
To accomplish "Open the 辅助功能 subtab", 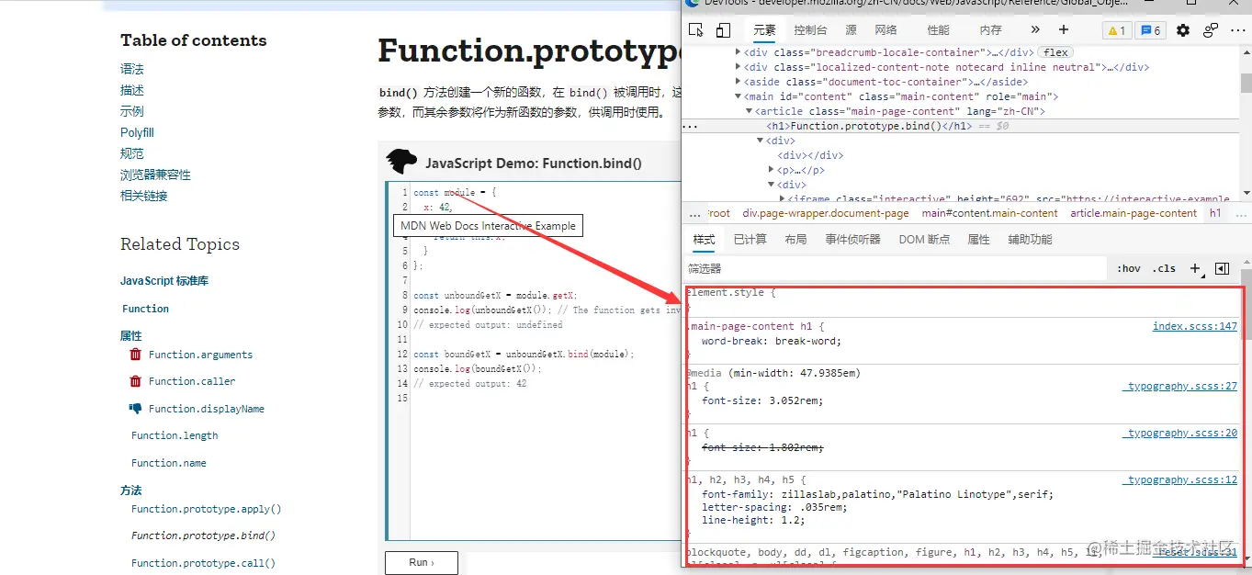I will [1031, 239].
